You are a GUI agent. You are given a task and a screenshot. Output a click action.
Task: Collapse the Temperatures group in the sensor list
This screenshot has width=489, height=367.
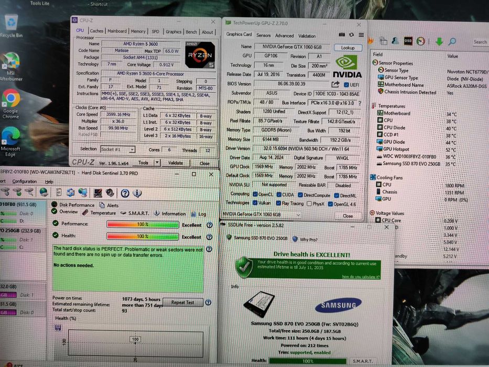(x=374, y=106)
